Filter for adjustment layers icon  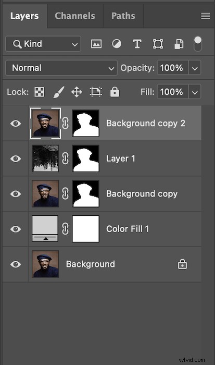point(117,44)
